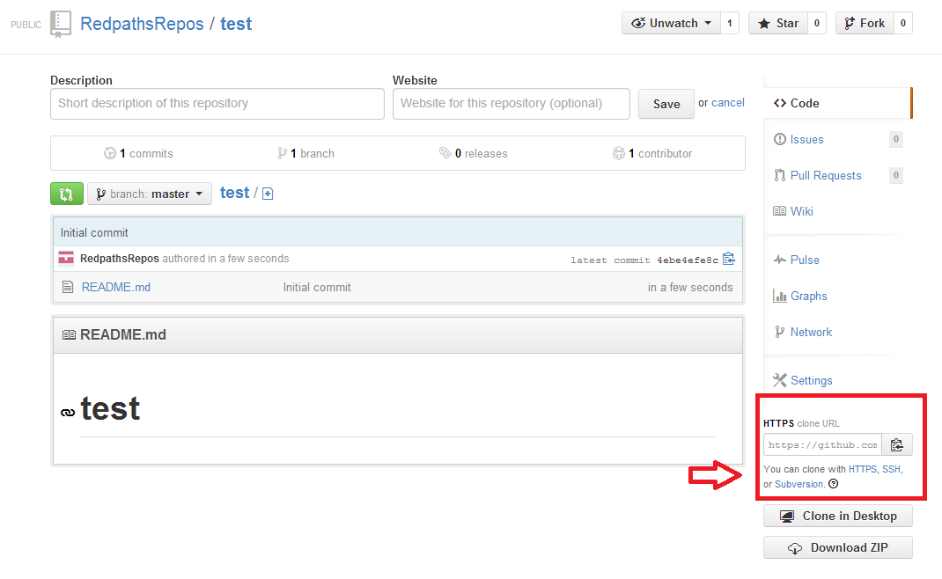Screen dimensions: 942x579
Task: View 1 commits history
Action: [139, 154]
